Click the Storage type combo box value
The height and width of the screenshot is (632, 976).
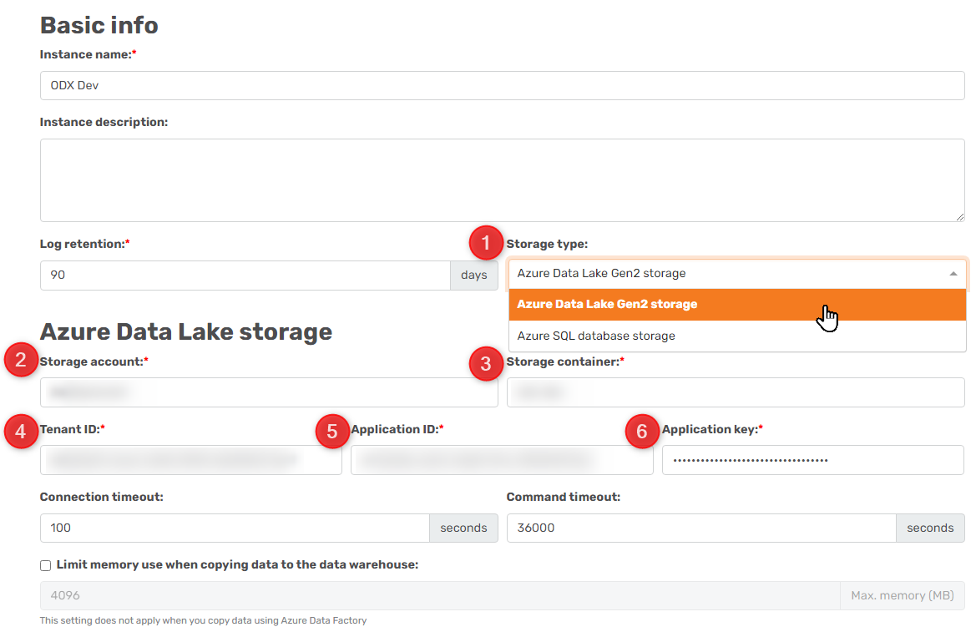click(x=737, y=274)
